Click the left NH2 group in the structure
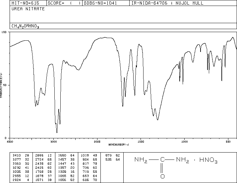This screenshot has width=237, height=183. tap(141, 160)
